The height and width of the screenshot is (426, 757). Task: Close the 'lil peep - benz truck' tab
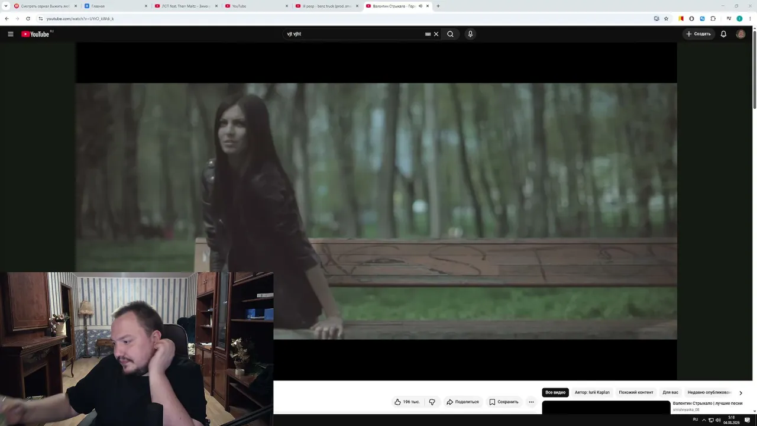pos(357,6)
